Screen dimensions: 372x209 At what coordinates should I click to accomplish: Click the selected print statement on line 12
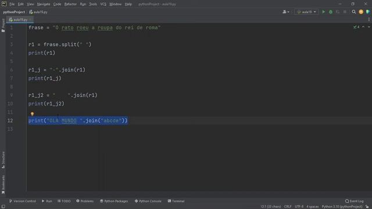tap(78, 121)
